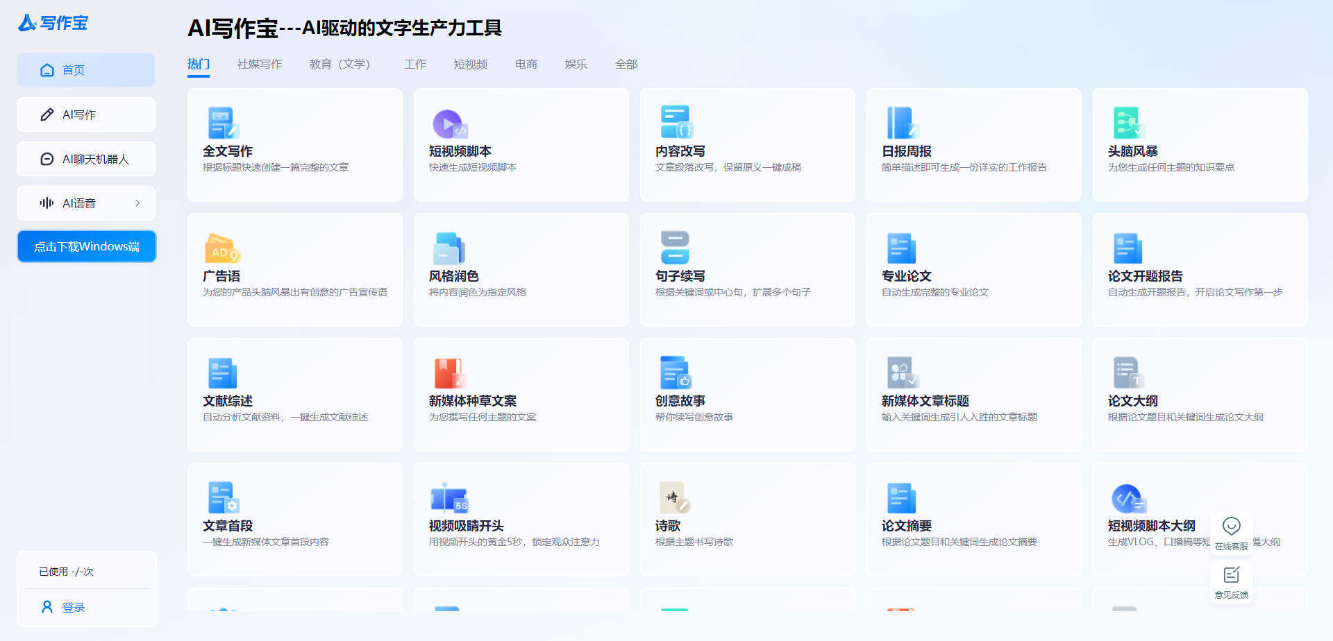Click the text '自动生成完整的专业论文'

click(935, 292)
